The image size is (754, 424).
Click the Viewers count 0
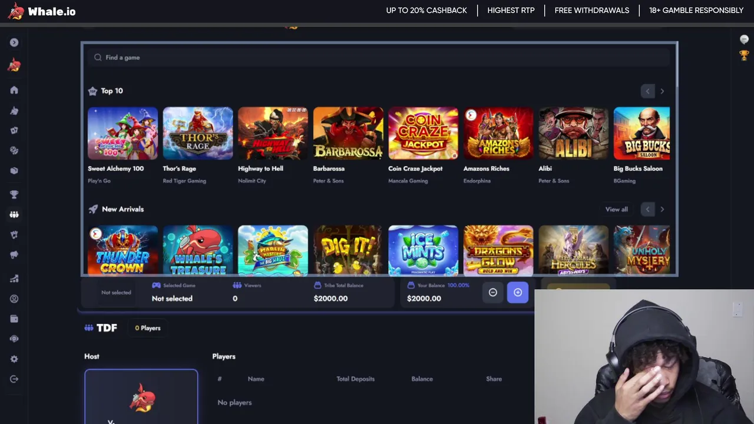[x=235, y=299]
